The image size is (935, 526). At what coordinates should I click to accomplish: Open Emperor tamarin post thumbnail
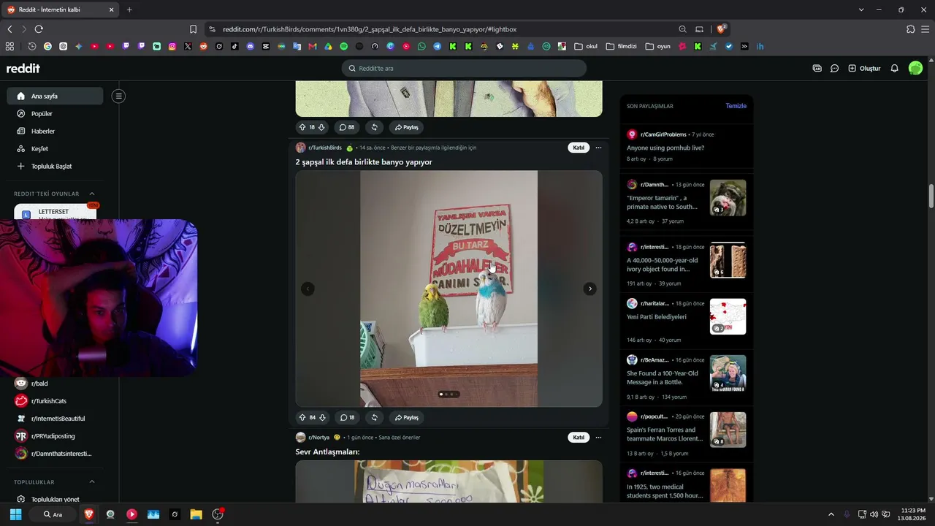[x=728, y=197]
